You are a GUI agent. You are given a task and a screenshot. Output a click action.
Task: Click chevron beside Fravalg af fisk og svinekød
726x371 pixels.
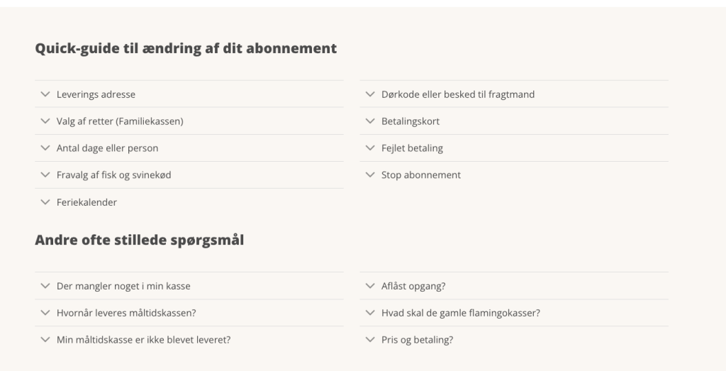45,175
